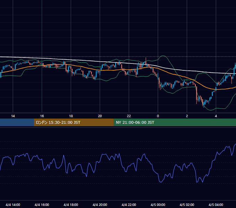Click the 4/5 02:00 date label
The width and height of the screenshot is (236, 208).
coord(187,205)
